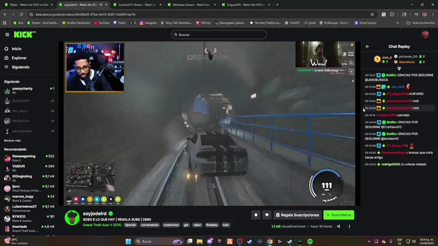The image size is (438, 246).
Task: Open the ChatGPT bookmark
Action: coord(292,23)
